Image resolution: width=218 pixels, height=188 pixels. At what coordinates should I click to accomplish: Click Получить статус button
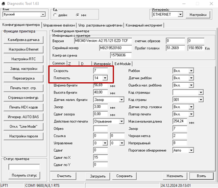point(24,175)
